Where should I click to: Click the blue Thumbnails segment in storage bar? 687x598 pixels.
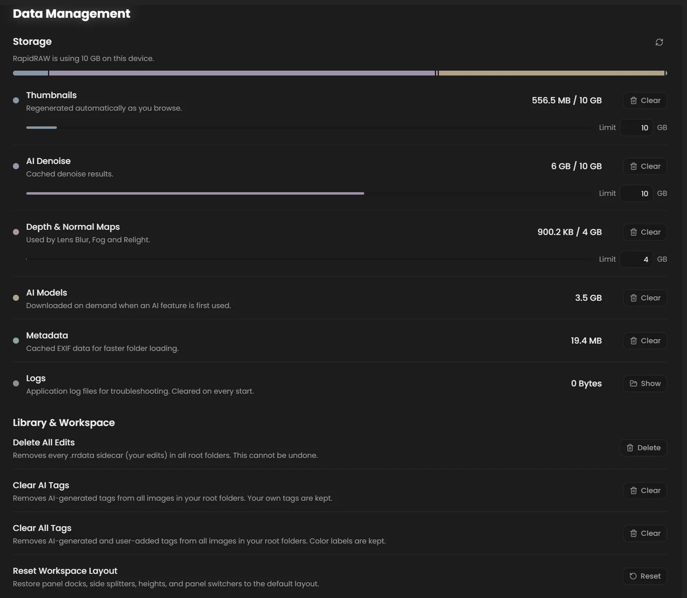pos(30,73)
